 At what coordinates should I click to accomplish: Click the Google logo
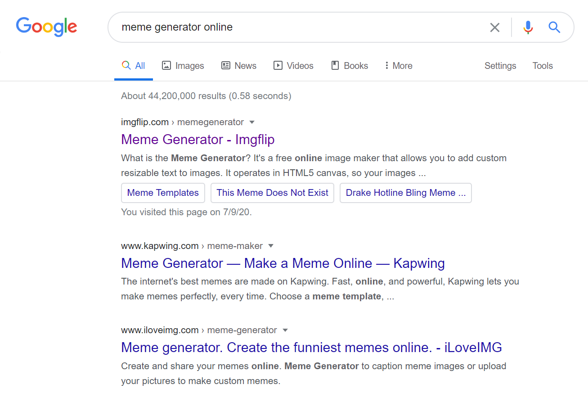(x=47, y=27)
